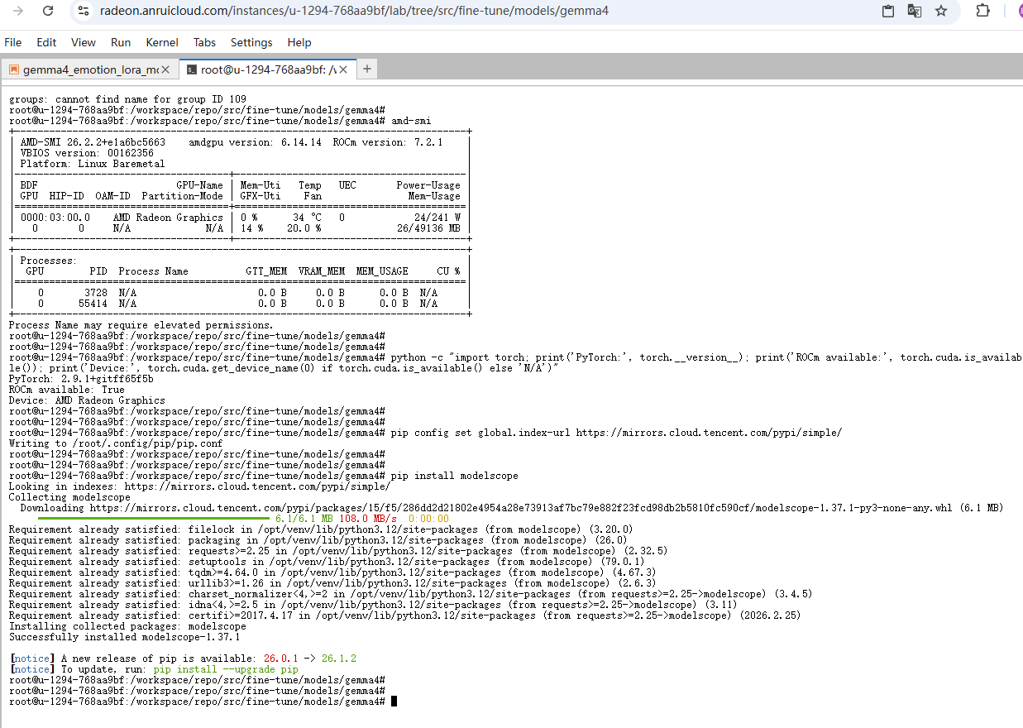Switch to the root@u-1294 terminal tab
The height and width of the screenshot is (728, 1023).
(266, 69)
